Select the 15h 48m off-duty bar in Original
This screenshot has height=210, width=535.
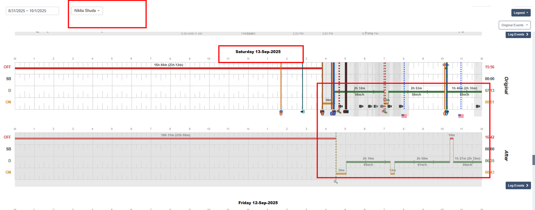click(168, 68)
